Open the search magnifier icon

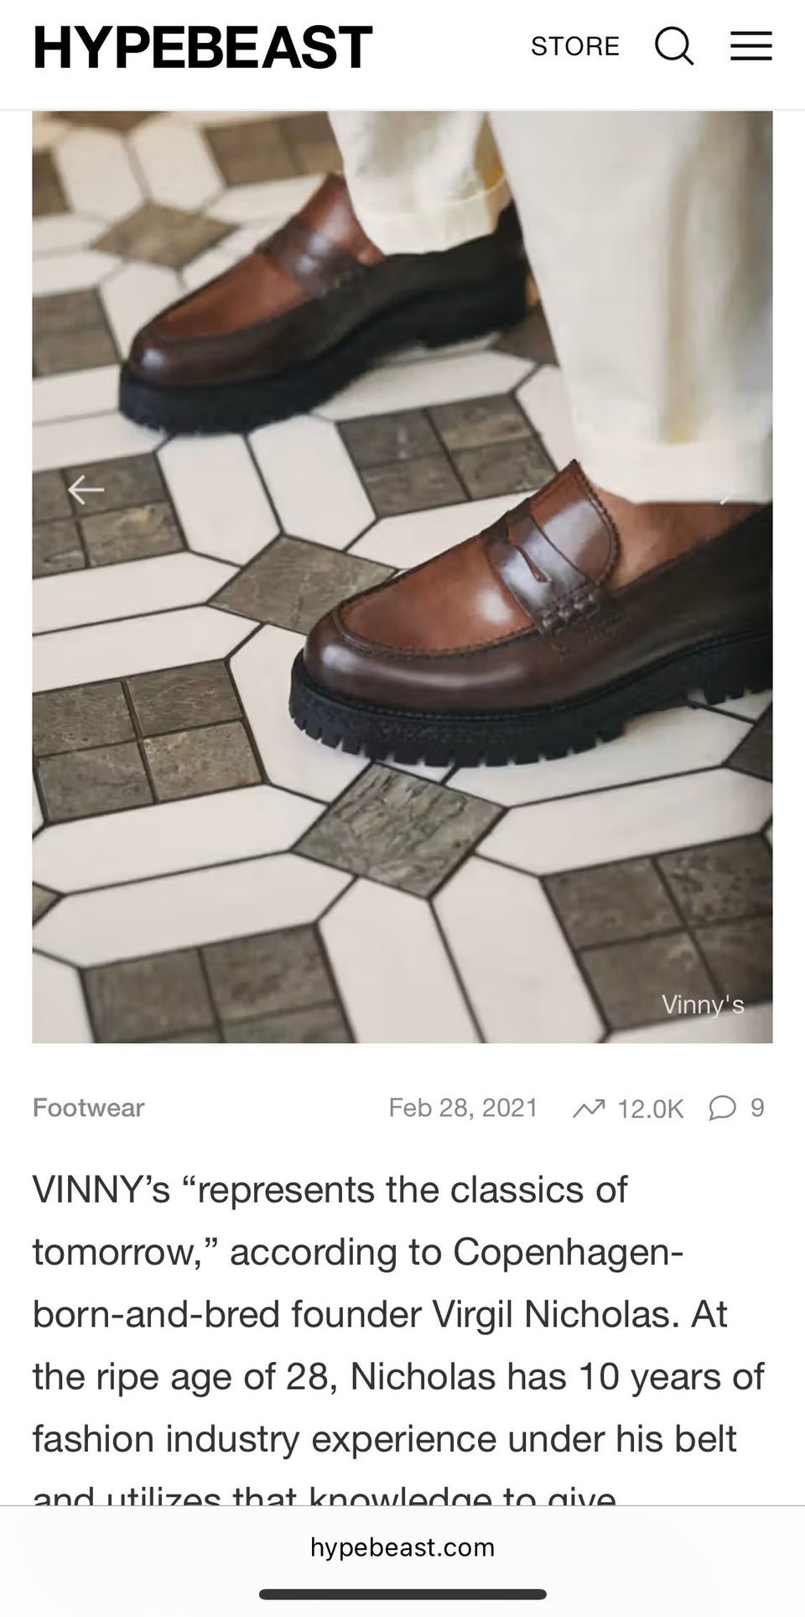tap(674, 45)
